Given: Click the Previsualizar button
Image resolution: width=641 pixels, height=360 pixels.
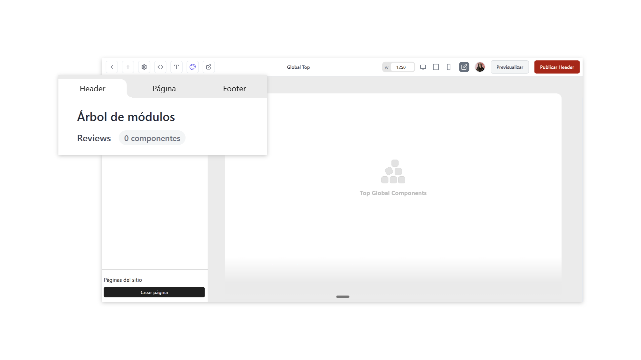Looking at the screenshot, I should (509, 67).
